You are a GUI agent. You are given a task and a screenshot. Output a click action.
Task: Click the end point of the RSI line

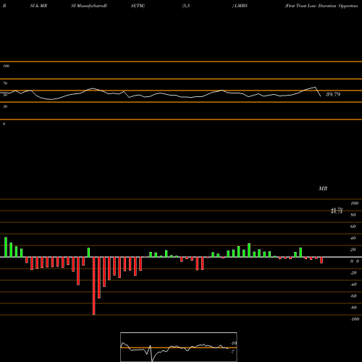click(321, 96)
